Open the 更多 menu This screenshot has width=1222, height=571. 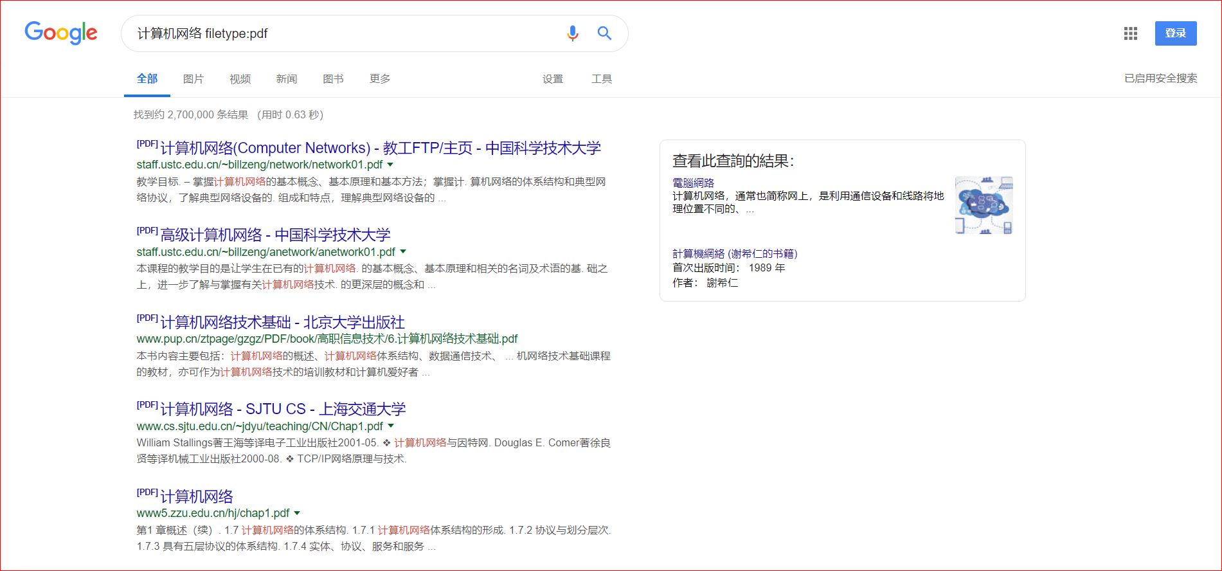click(x=380, y=79)
